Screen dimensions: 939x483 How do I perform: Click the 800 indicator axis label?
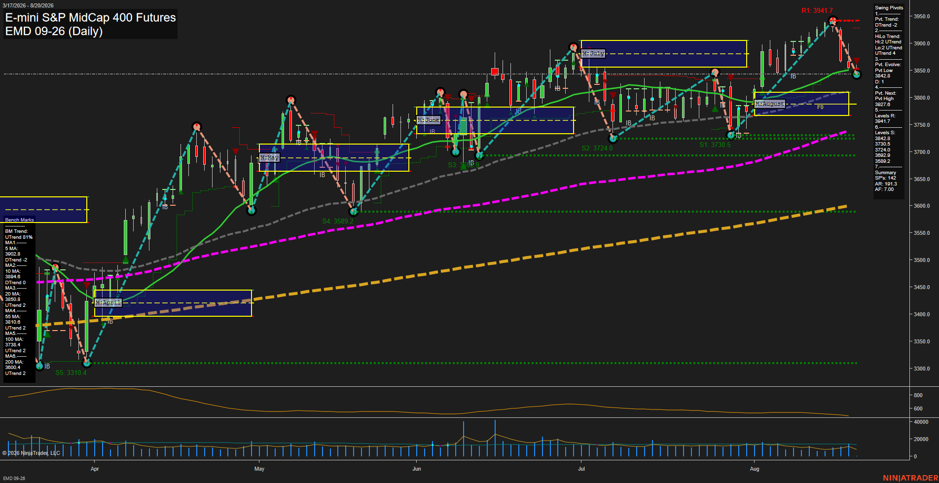click(918, 396)
